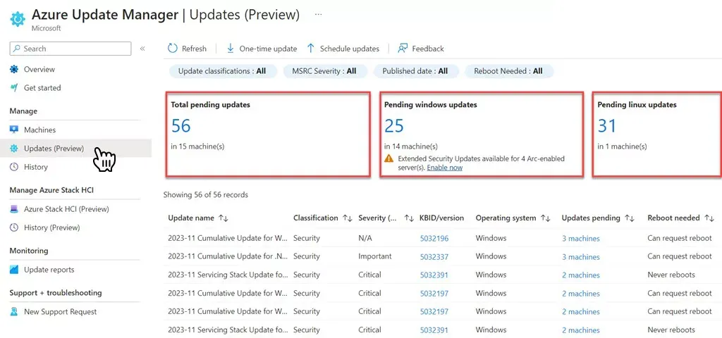The width and height of the screenshot is (722, 338).
Task: Click the warning triangle for Extended Security Updates
Action: pyautogui.click(x=389, y=158)
